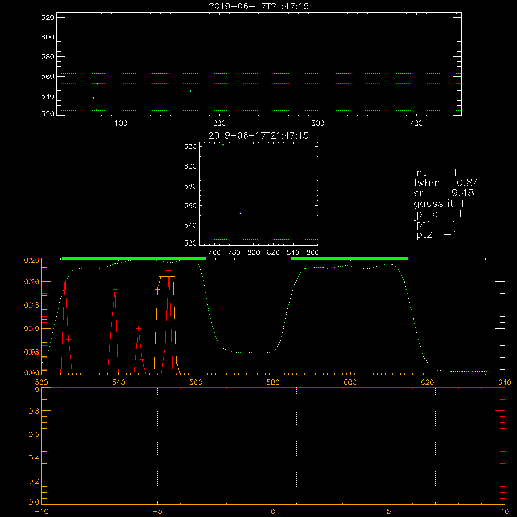Click the bottom plot x-axis label -5
Image resolution: width=517 pixels, height=517 pixels.
[x=158, y=511]
